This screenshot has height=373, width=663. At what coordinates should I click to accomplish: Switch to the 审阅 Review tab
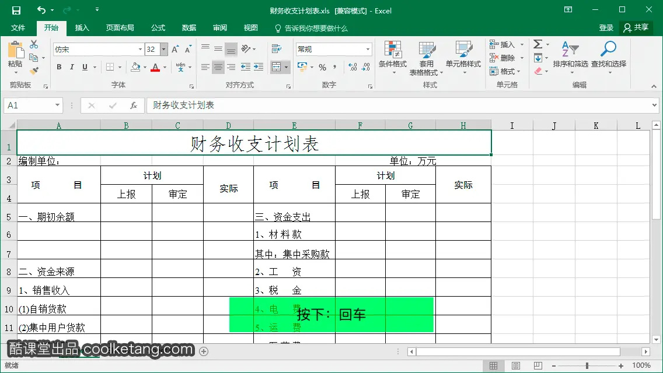pyautogui.click(x=220, y=28)
